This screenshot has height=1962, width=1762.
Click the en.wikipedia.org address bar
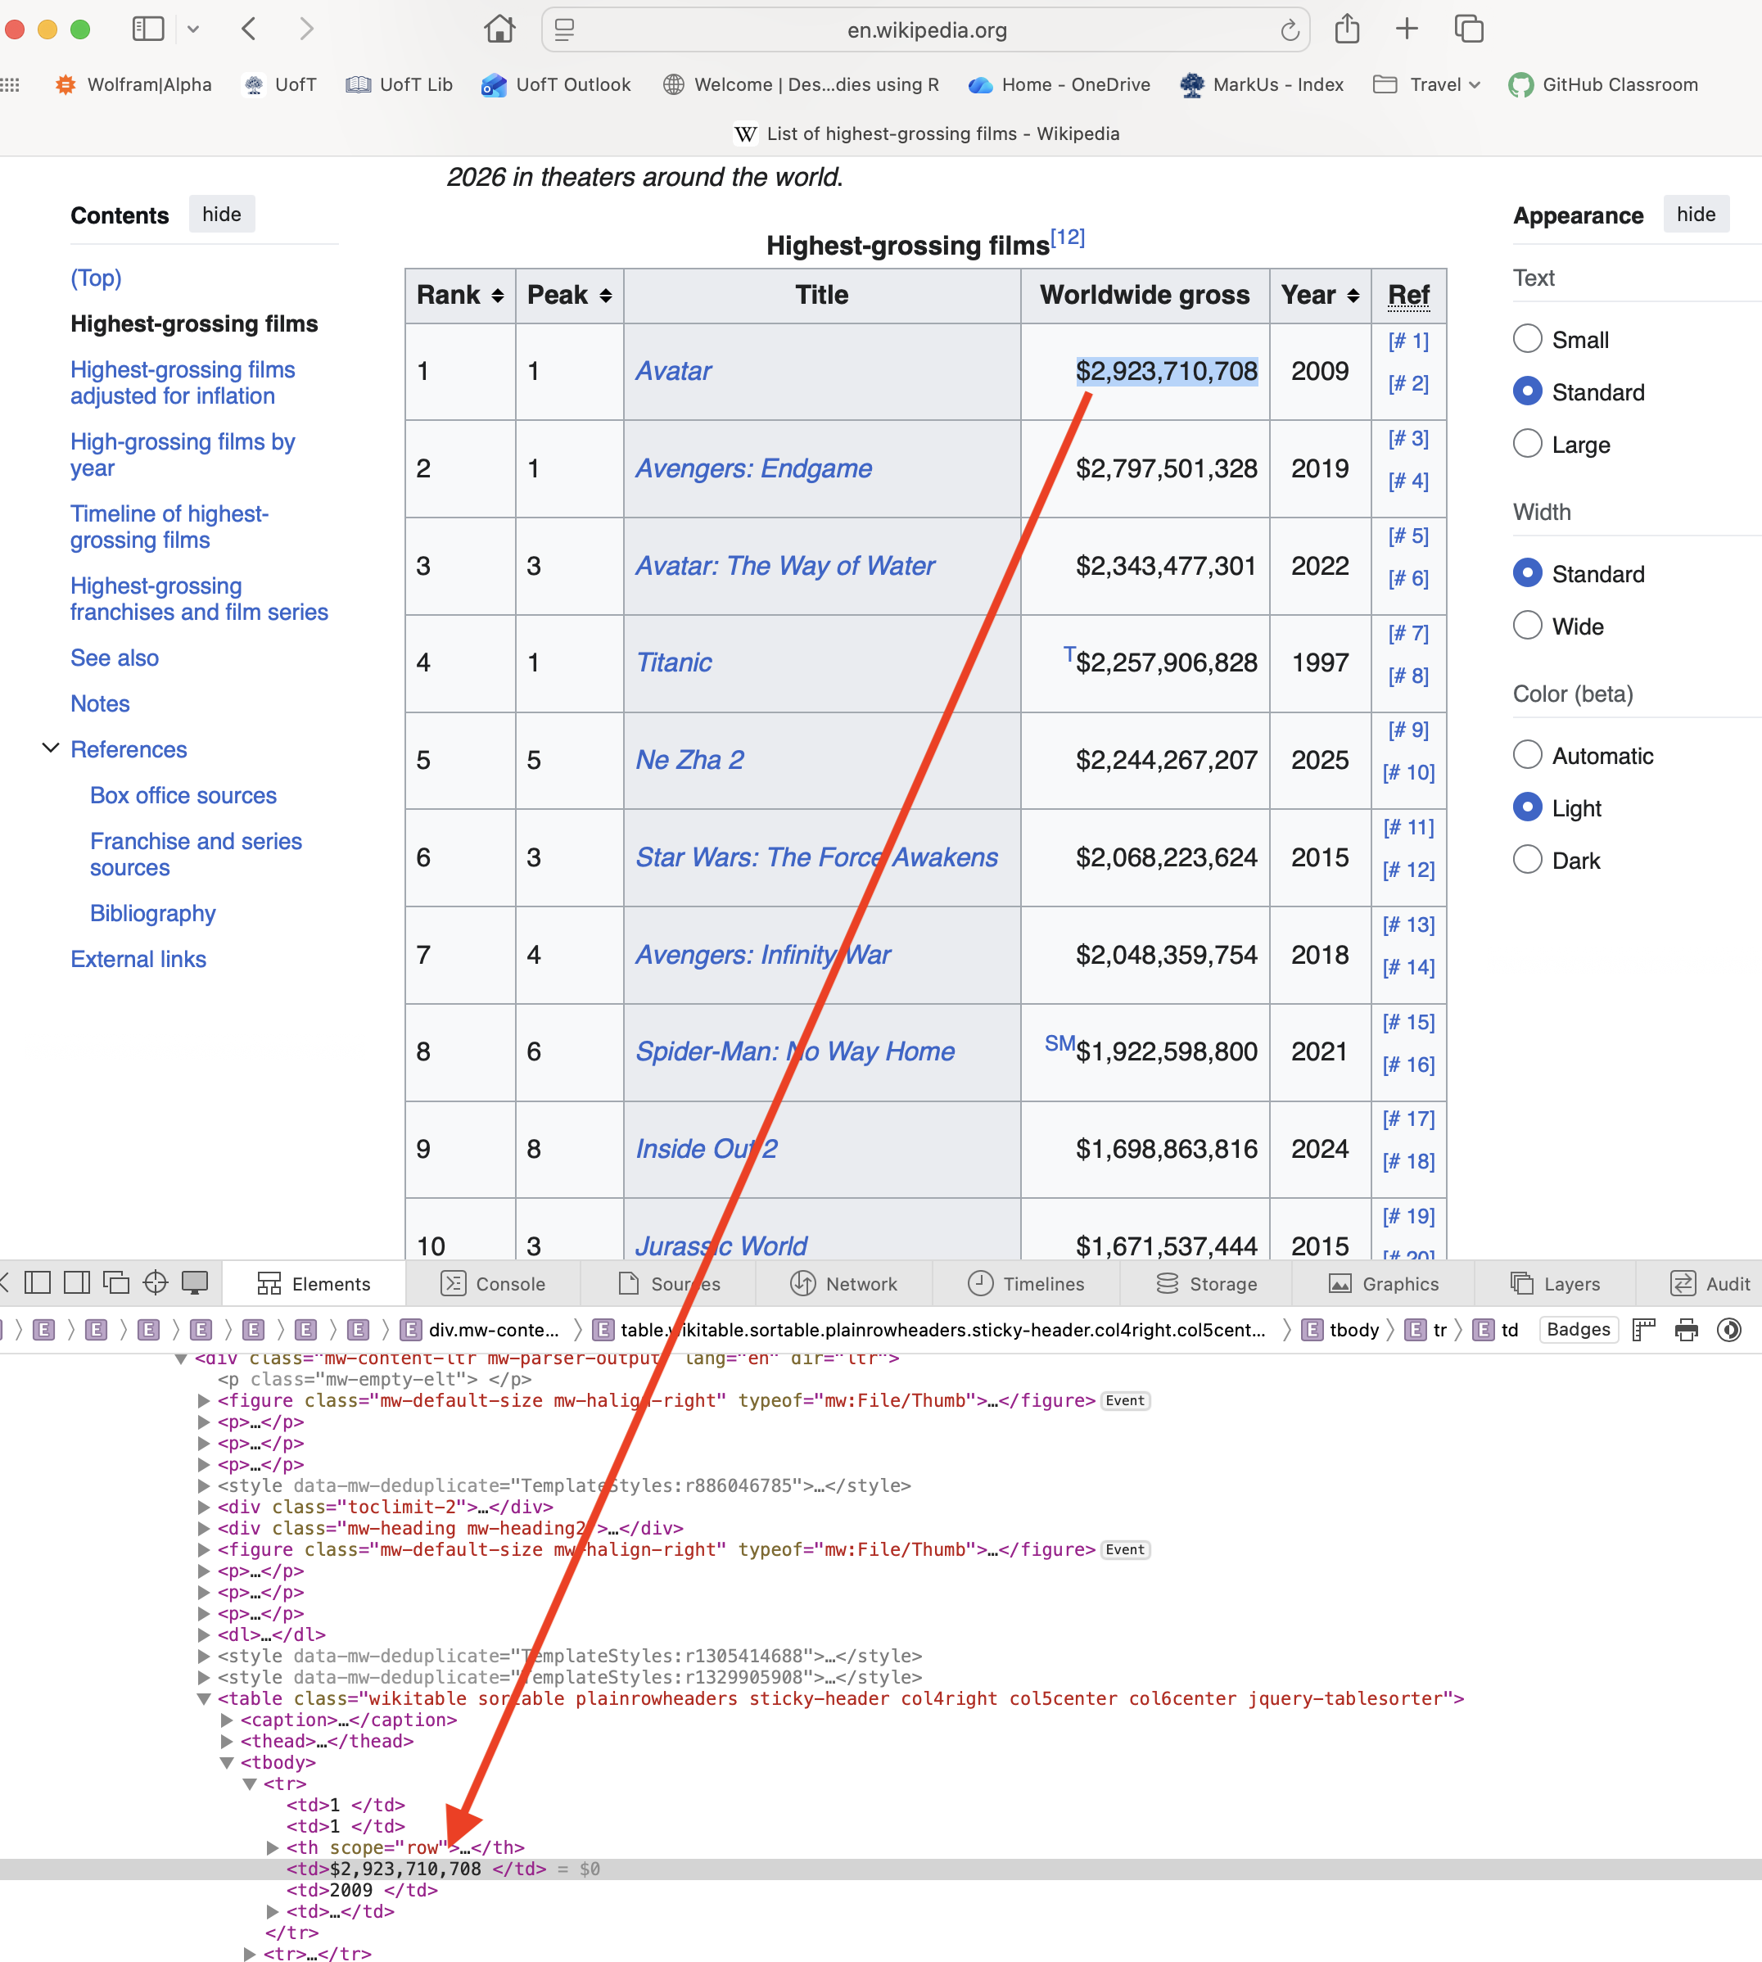tap(927, 30)
